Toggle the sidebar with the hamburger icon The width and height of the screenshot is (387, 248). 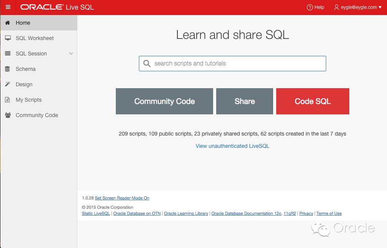(8, 7)
